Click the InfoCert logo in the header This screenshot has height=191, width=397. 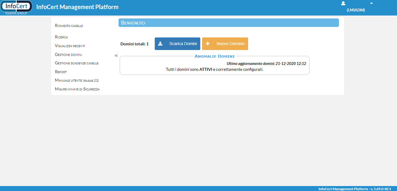pos(16,7)
